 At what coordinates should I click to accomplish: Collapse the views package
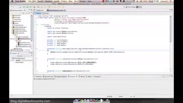(15, 41)
